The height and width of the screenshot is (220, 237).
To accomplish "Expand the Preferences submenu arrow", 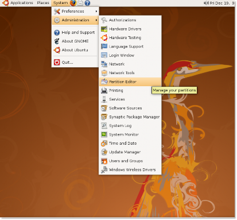I will [96, 11].
